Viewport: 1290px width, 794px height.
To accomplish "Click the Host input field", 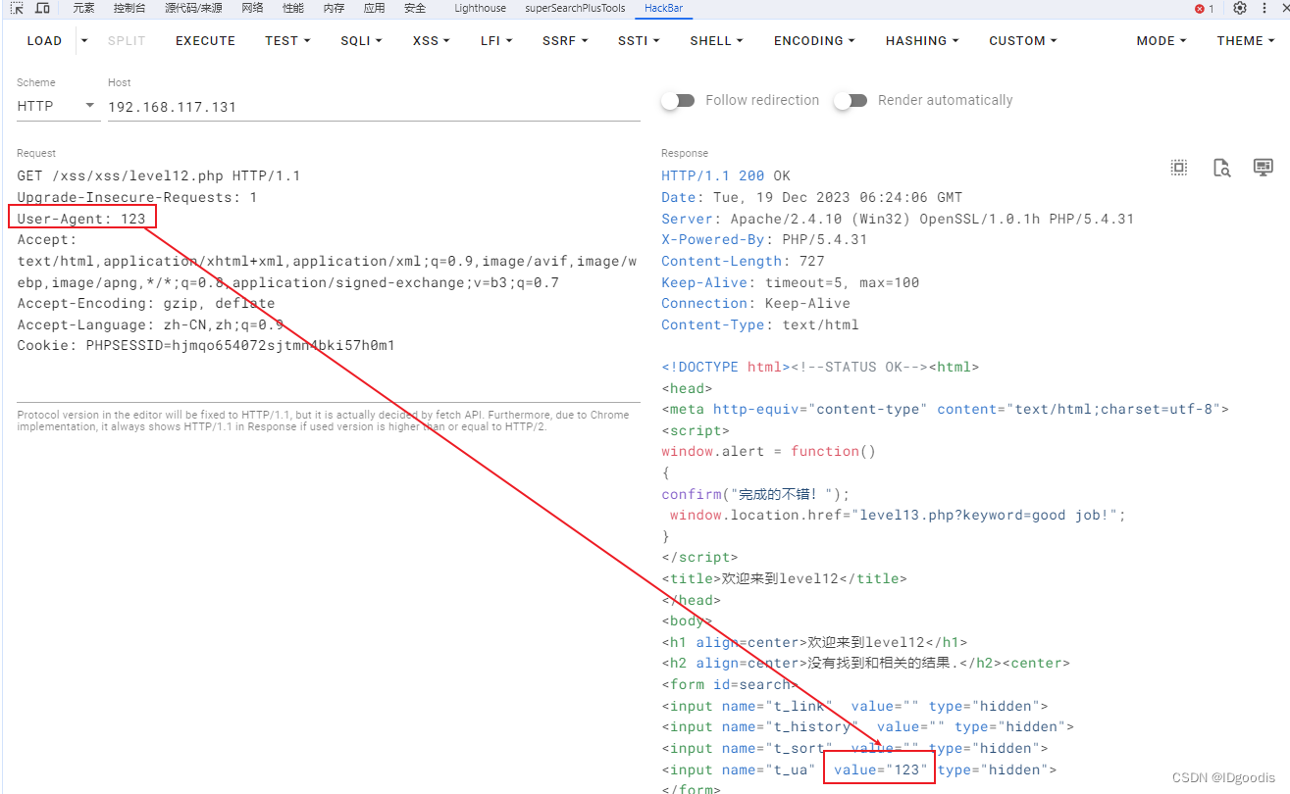I will [374, 107].
